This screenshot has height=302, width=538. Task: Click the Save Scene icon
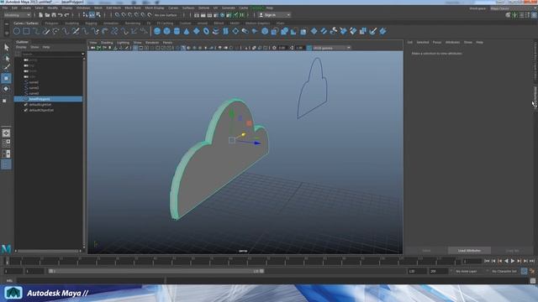click(x=54, y=15)
